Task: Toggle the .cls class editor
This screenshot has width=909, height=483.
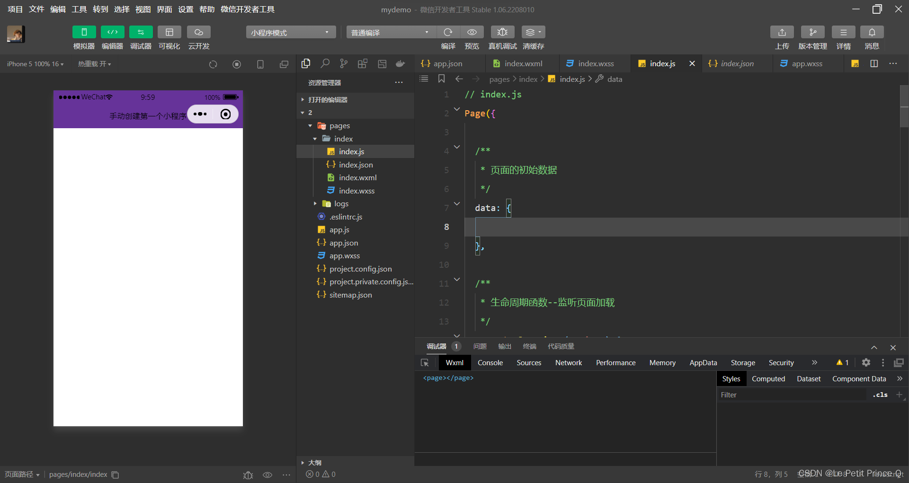Action: pyautogui.click(x=880, y=395)
